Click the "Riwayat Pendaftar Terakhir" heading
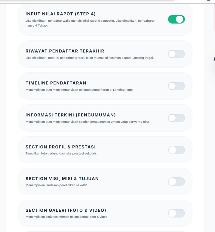215x232 pixels. (65, 51)
